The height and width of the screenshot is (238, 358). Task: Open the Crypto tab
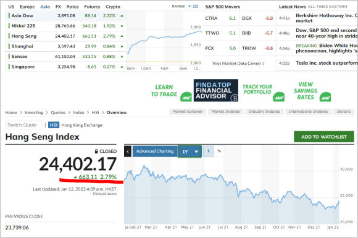click(x=113, y=7)
